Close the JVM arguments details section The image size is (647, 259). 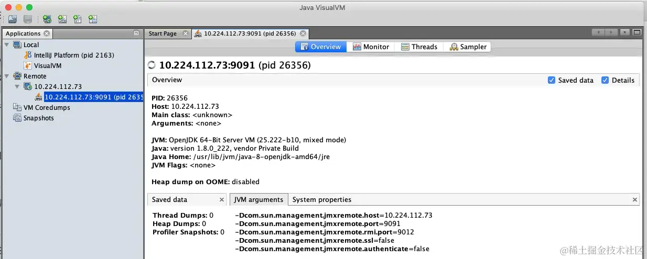click(635, 200)
